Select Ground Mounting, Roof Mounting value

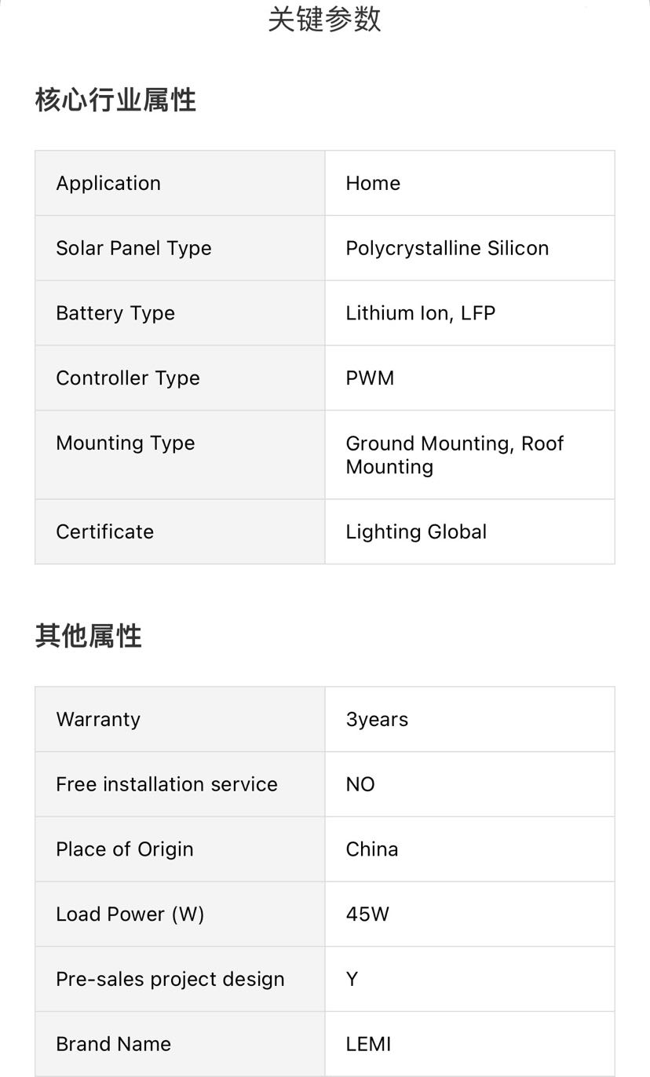pos(454,455)
